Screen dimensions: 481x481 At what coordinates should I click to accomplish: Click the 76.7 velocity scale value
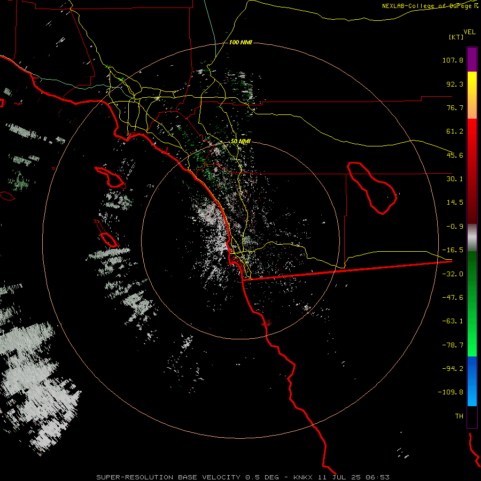pos(455,107)
